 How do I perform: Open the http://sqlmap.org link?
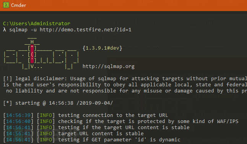(109, 66)
